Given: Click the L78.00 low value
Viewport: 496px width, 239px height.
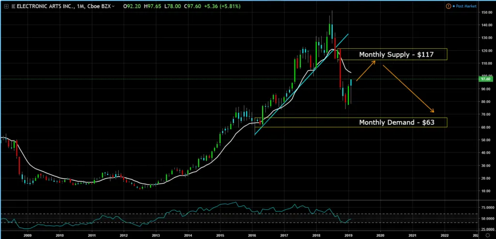Looking at the screenshot, I should pyautogui.click(x=172, y=6).
